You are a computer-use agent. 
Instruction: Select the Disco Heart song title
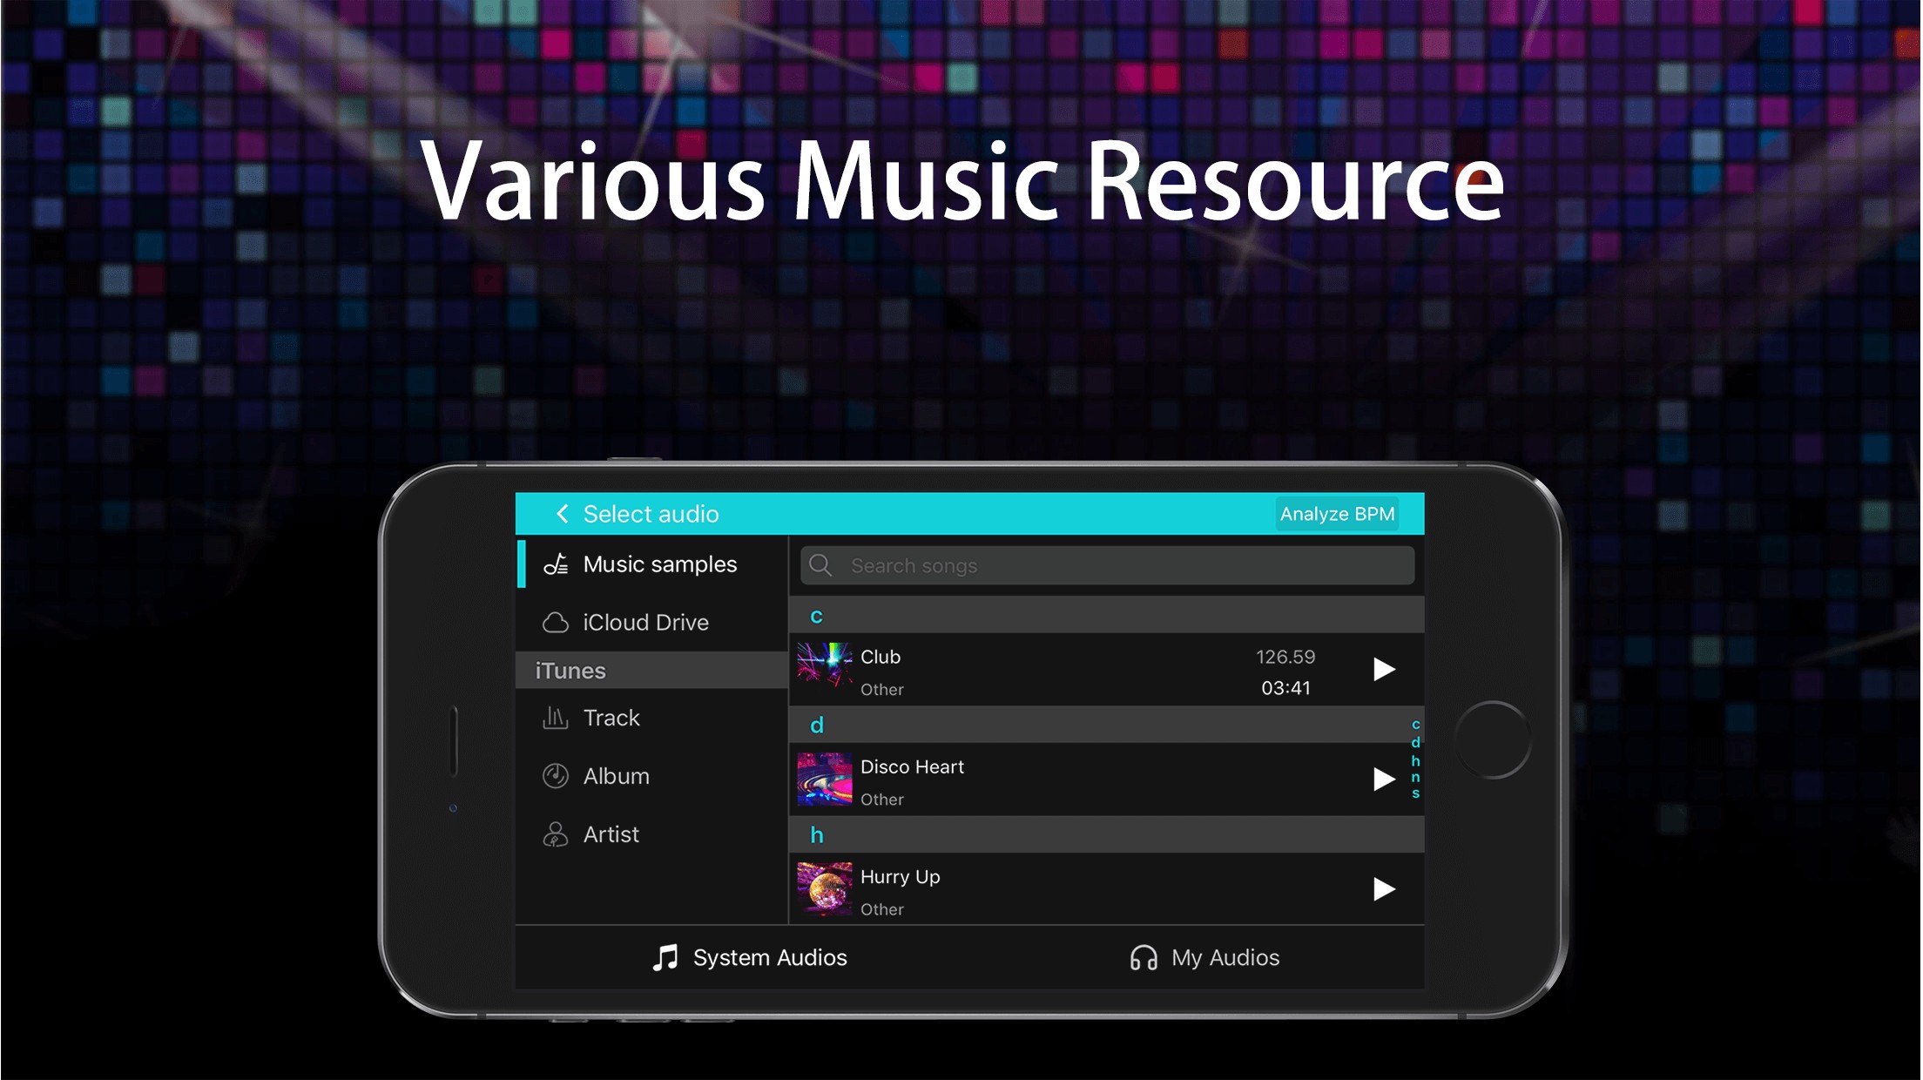coord(912,766)
